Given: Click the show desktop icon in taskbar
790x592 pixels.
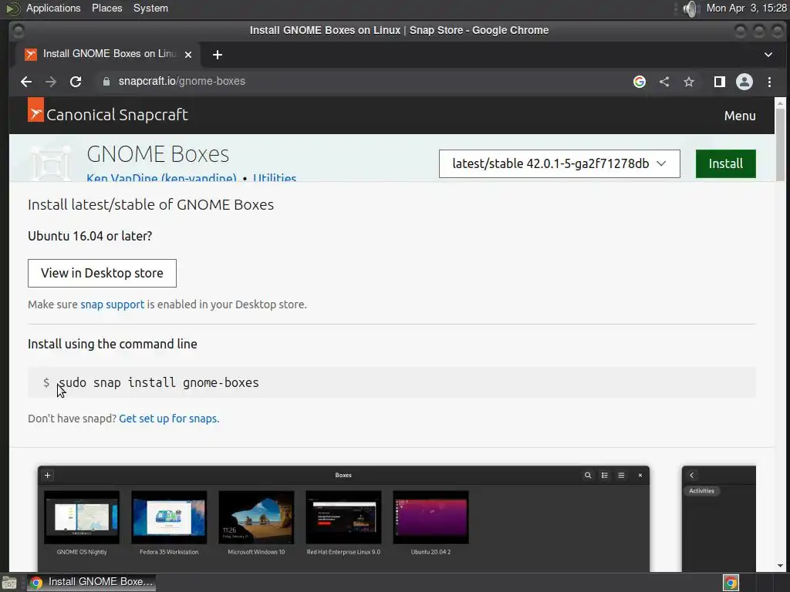Looking at the screenshot, I should [9, 583].
